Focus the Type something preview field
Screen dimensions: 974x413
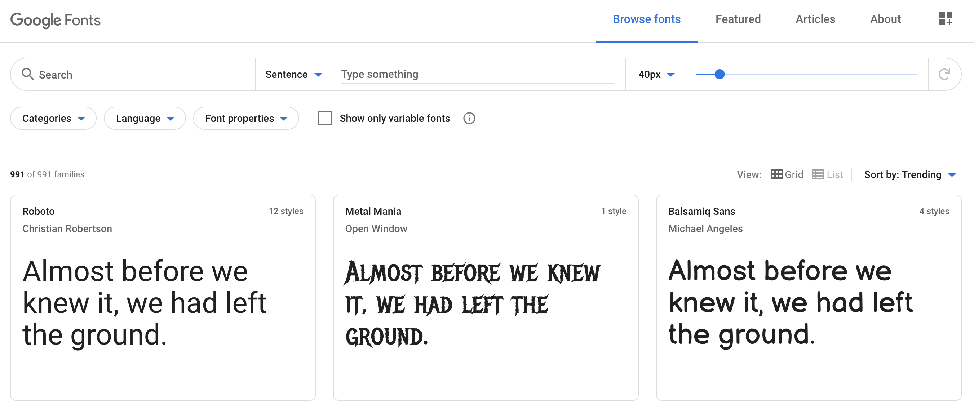(x=477, y=75)
